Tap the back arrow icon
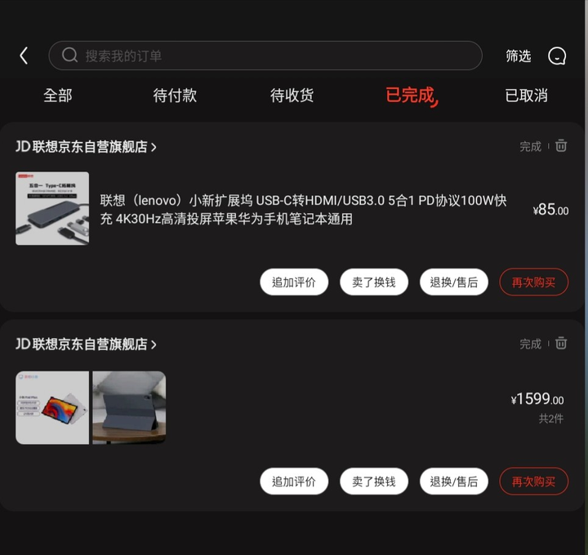 pos(24,55)
